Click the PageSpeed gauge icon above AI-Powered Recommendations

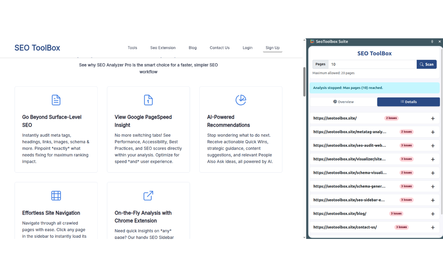(241, 100)
